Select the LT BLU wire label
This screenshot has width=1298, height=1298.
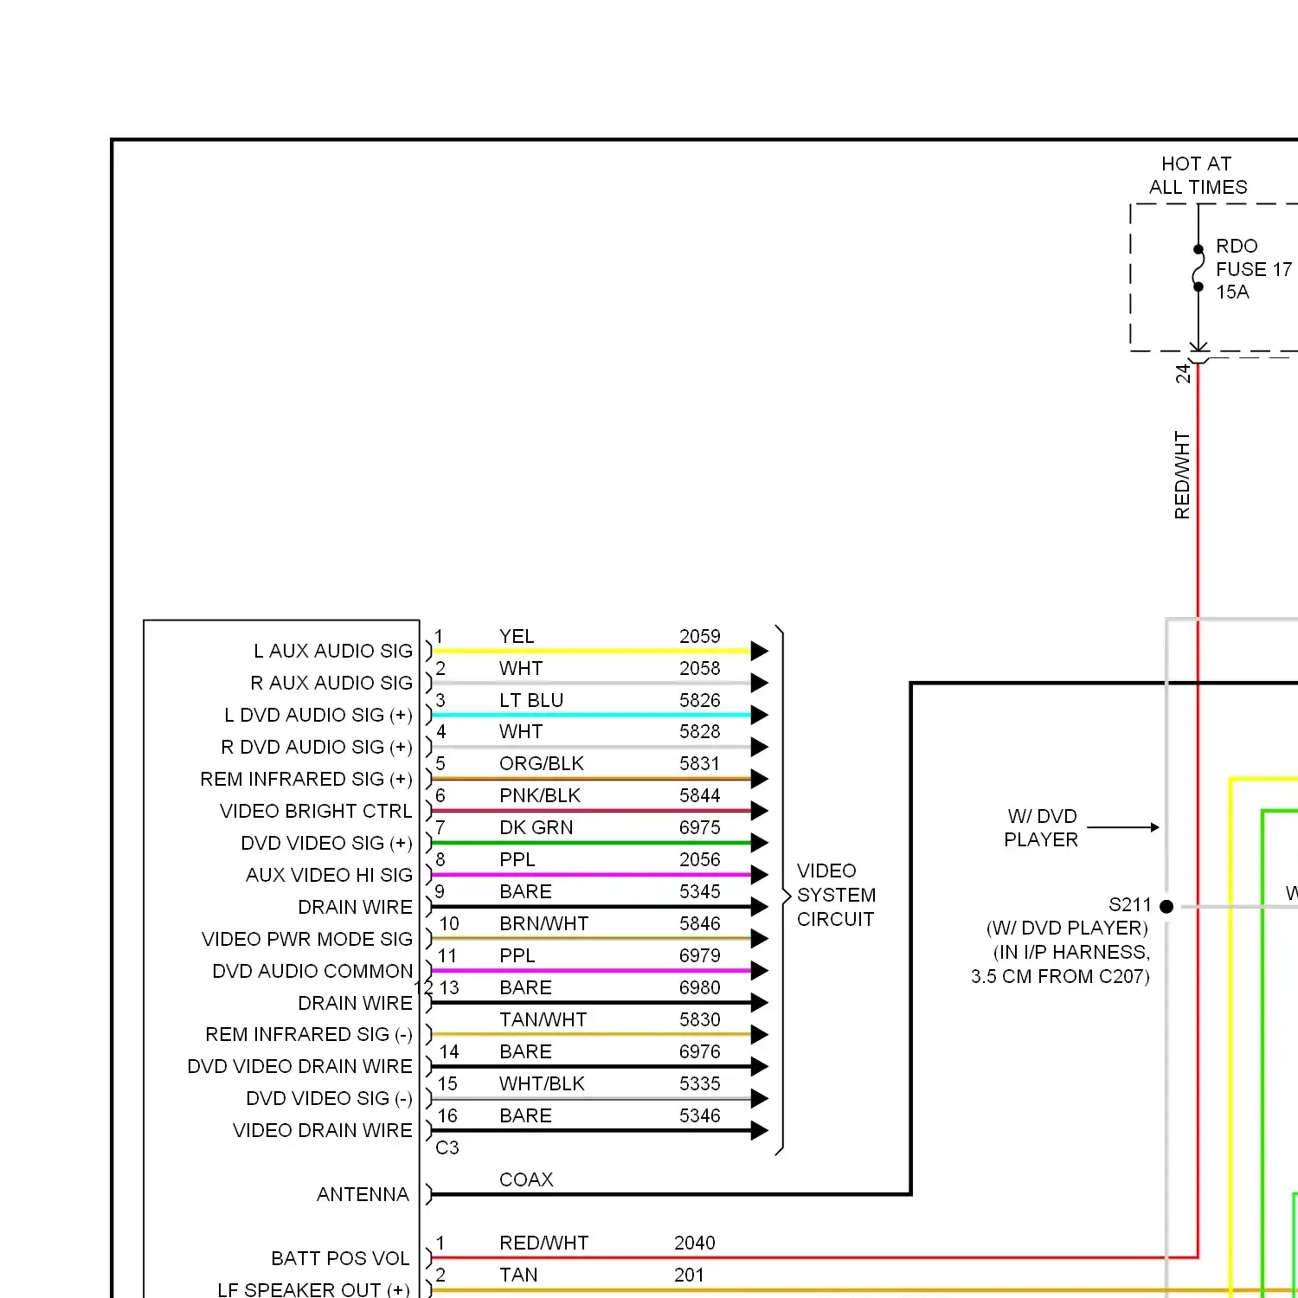[531, 700]
